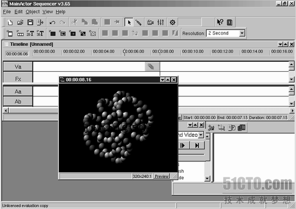Roll up the preview window via up arrow
The height and width of the screenshot is (209, 296).
coord(168,80)
